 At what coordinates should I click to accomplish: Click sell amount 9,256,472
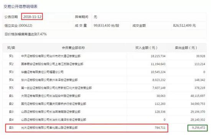pyautogui.click(x=199, y=128)
